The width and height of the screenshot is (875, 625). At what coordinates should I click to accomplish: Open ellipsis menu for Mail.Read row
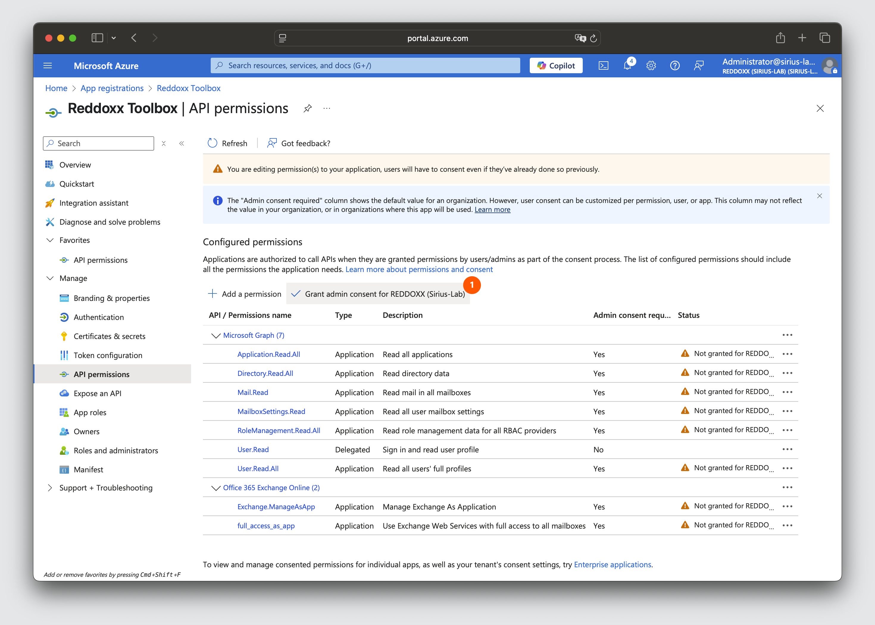point(787,392)
